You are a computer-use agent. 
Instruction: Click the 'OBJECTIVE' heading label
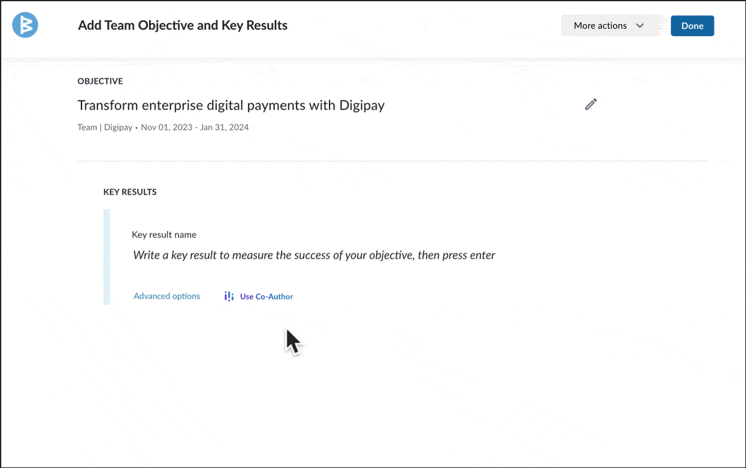(100, 81)
